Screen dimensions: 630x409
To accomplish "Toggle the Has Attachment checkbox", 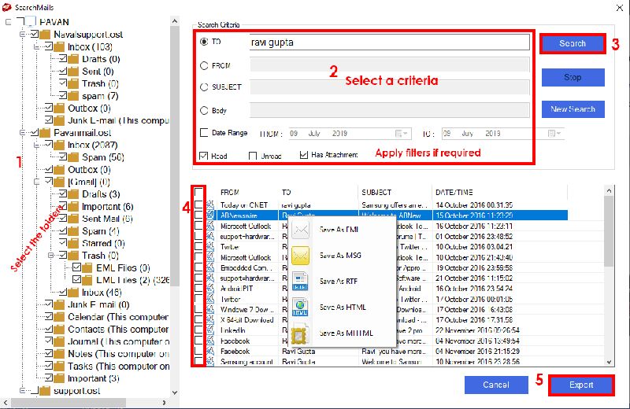I will [x=304, y=156].
